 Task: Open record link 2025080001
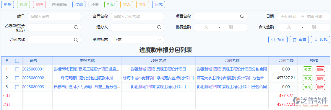33,69
